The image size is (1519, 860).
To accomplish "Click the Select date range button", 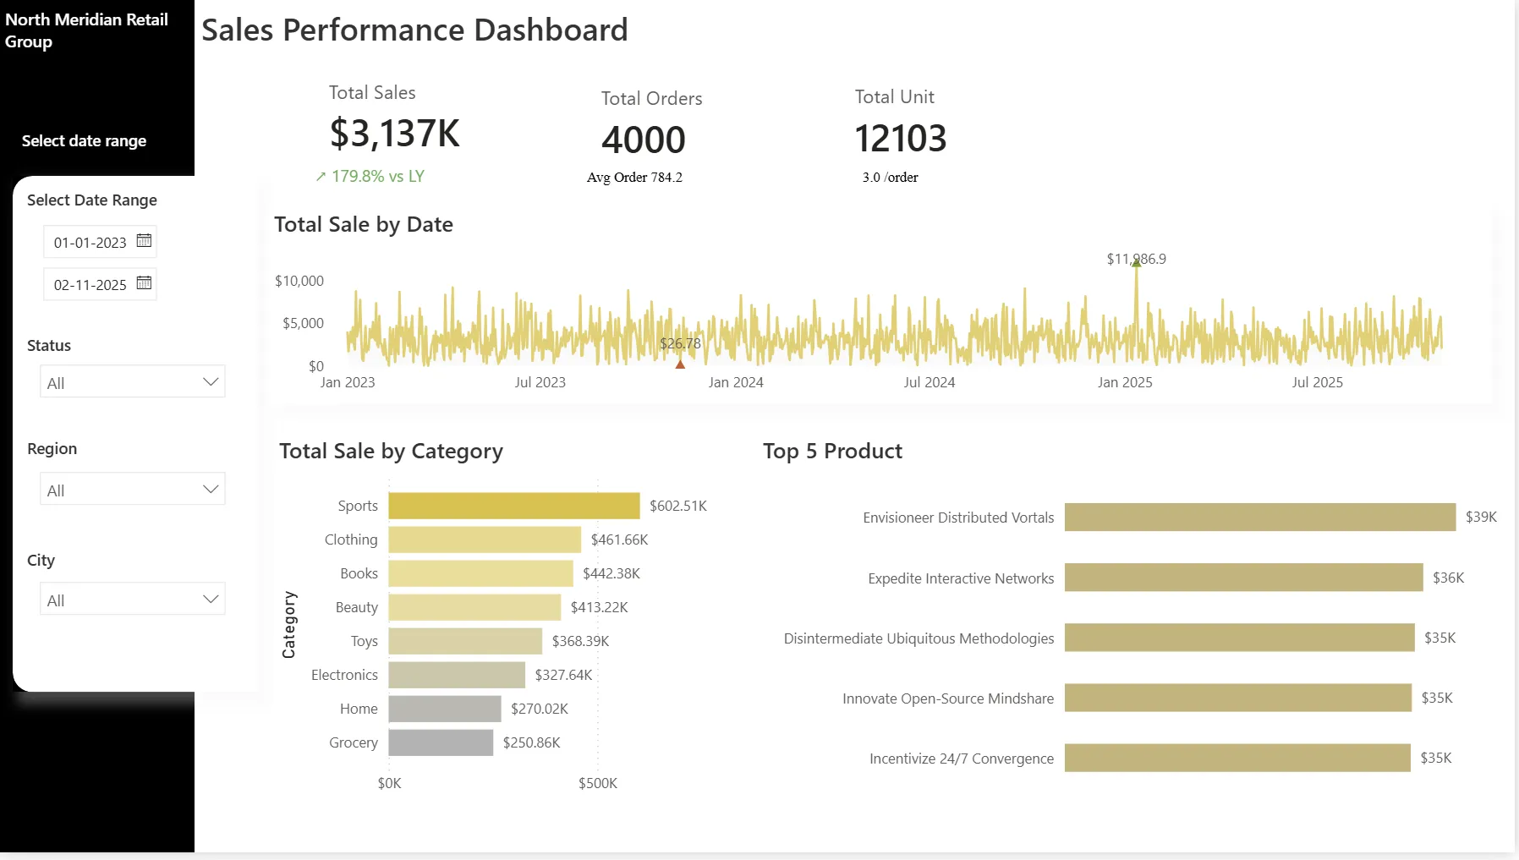I will [84, 140].
